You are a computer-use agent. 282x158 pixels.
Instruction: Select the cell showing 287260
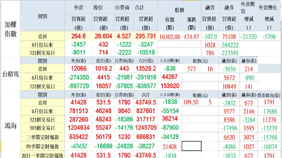point(78,119)
